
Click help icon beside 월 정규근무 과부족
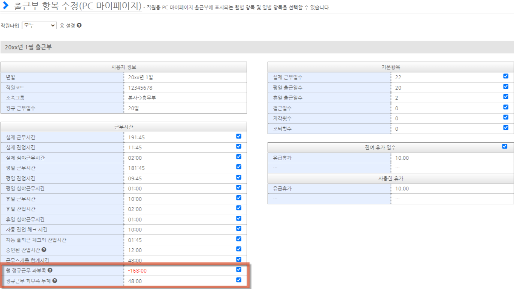pyautogui.click(x=50, y=270)
